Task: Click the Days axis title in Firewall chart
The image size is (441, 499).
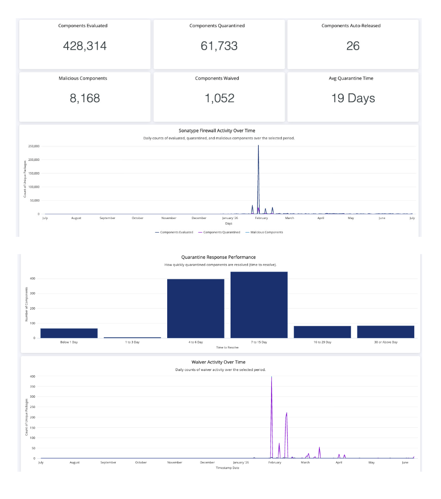Action: pos(228,223)
